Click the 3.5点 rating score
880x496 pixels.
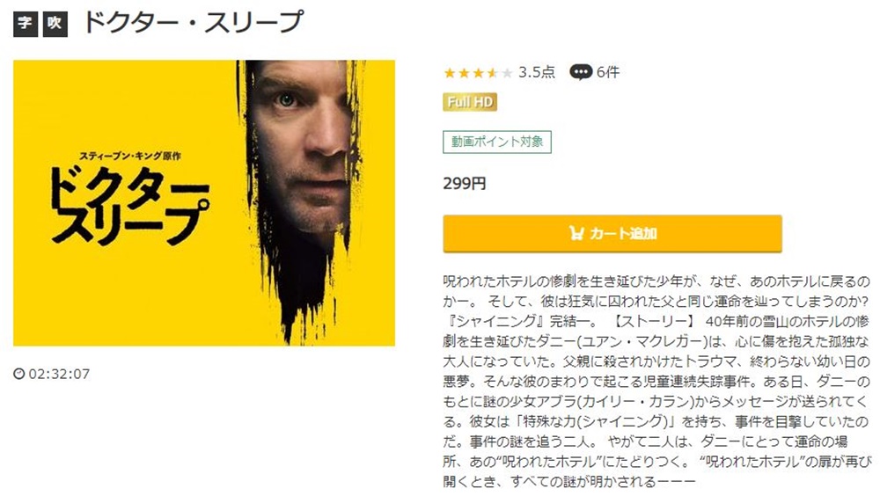coord(537,72)
